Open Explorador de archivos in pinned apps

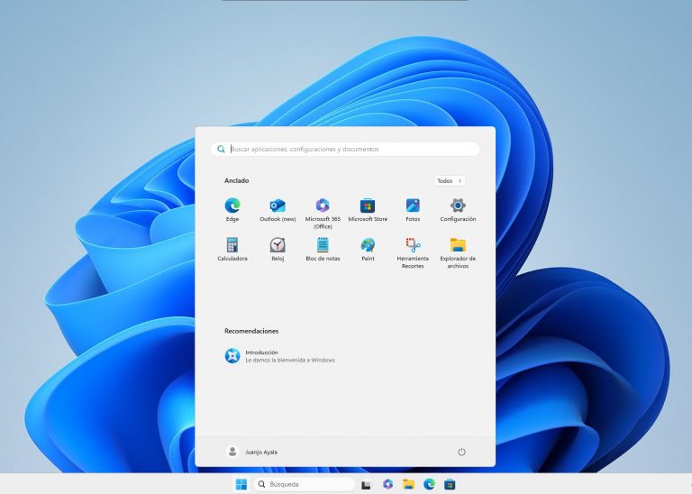click(458, 246)
